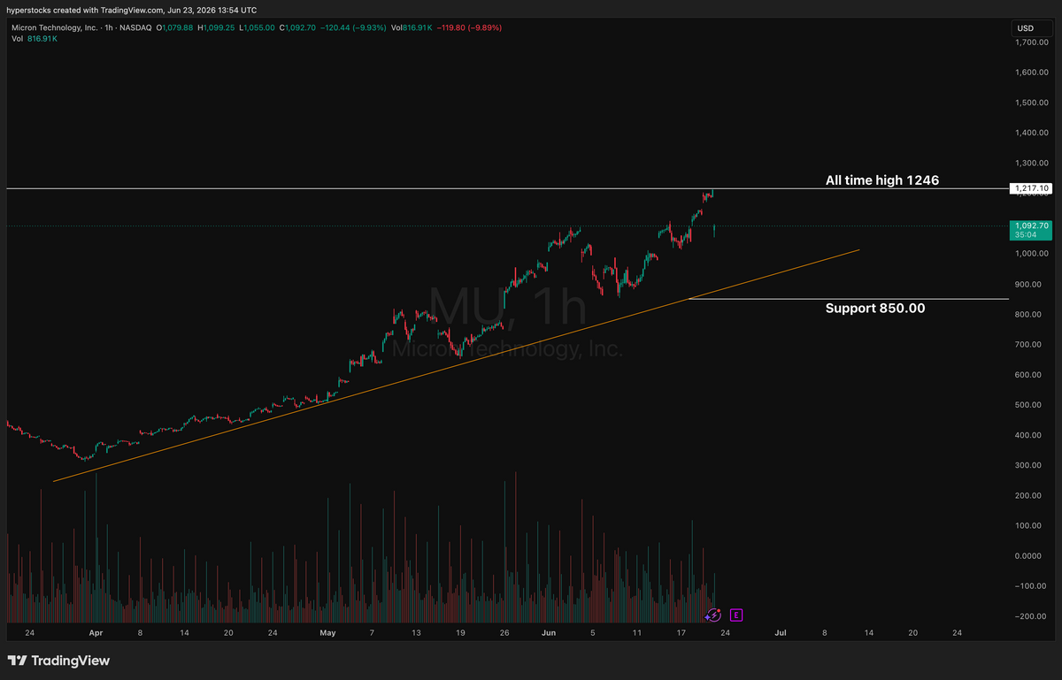Screen dimensions: 1062x680
Task: Click the May label on time axis
Action: click(328, 633)
